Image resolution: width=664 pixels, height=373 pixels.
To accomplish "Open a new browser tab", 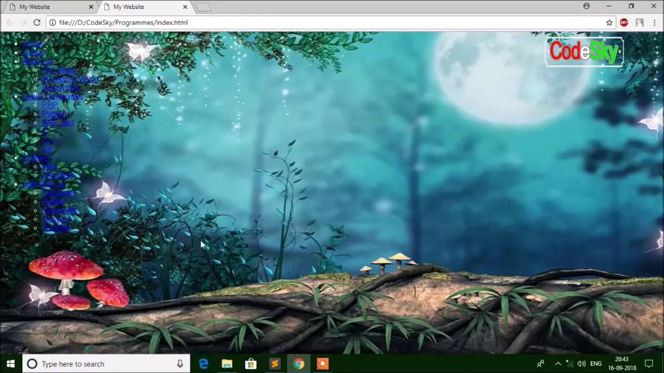I will click(203, 7).
